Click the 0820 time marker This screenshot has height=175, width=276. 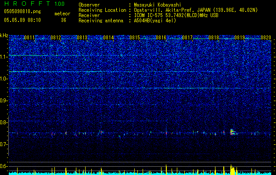click(266, 37)
